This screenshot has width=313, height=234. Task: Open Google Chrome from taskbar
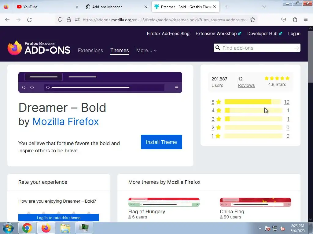[x=27, y=228]
